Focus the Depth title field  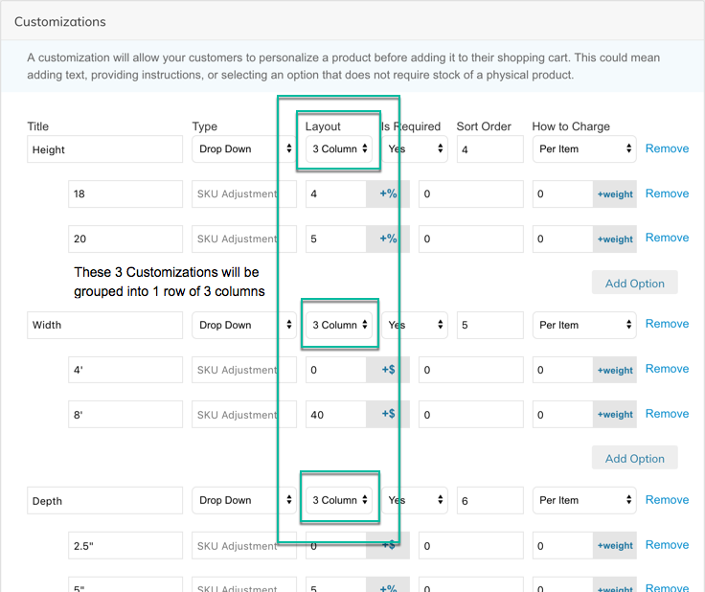pyautogui.click(x=104, y=500)
